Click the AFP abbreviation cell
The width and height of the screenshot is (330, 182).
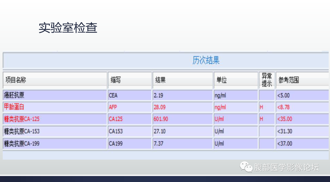[130, 107]
